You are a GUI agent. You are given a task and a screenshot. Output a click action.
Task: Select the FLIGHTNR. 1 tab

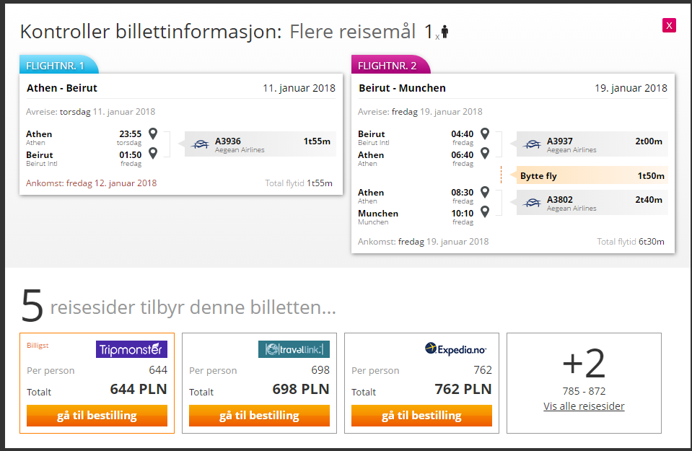pos(58,66)
